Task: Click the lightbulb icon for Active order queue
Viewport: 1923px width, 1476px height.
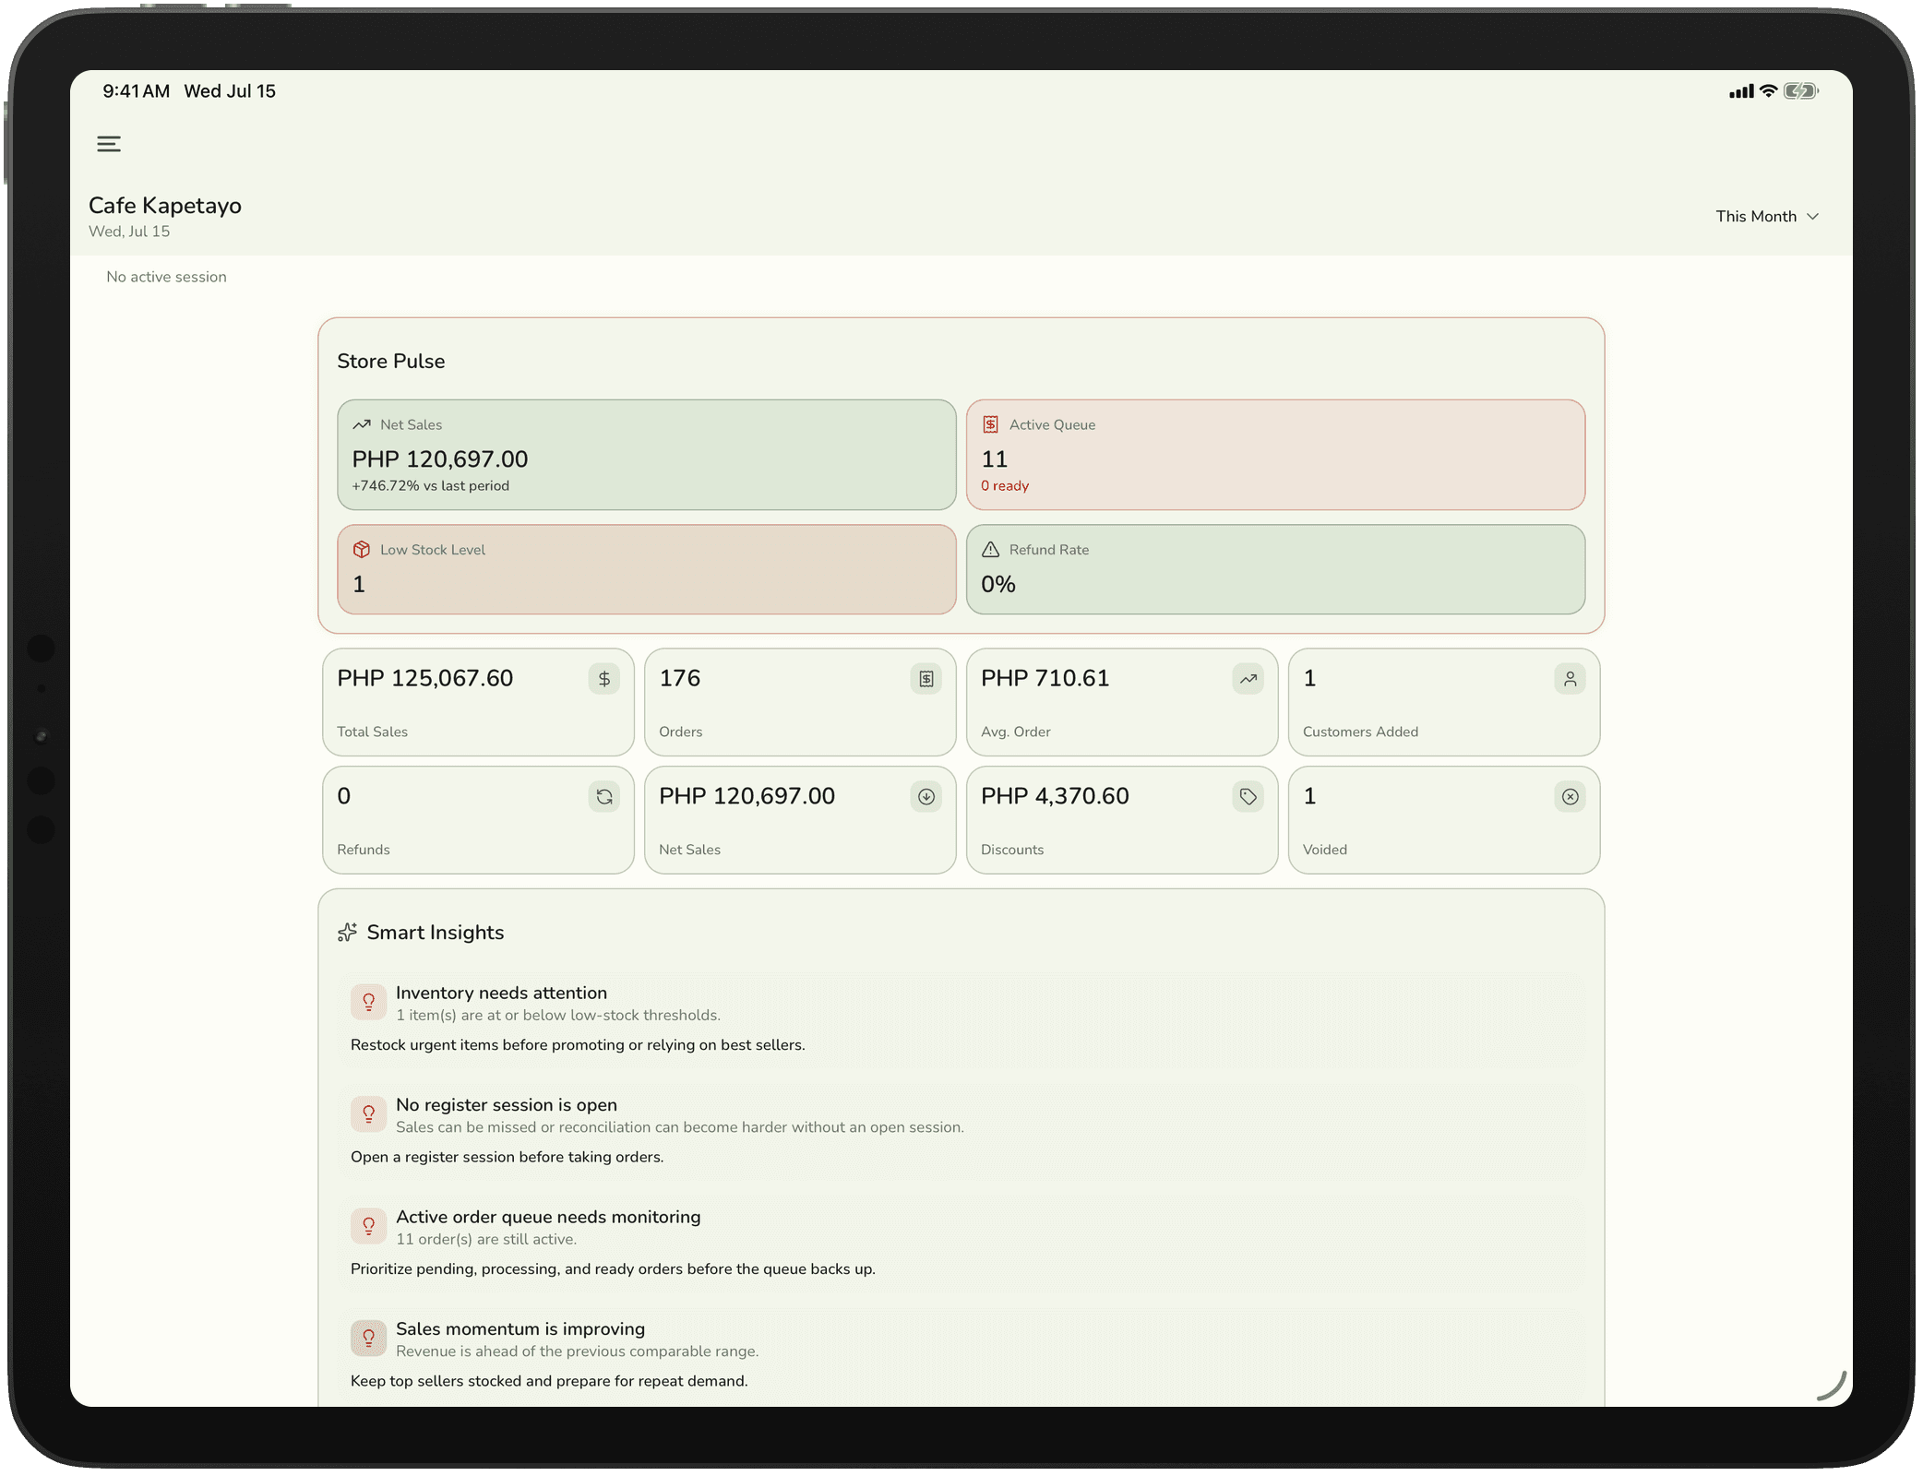Action: (x=368, y=1226)
